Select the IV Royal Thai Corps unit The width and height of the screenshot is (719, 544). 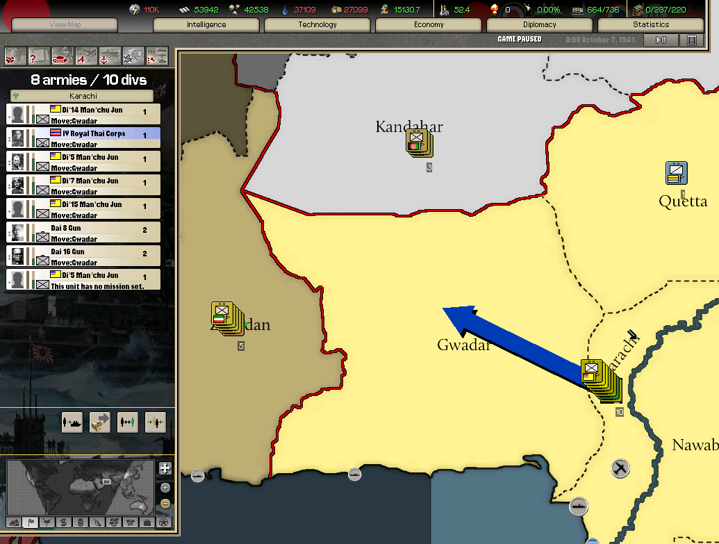[83, 138]
